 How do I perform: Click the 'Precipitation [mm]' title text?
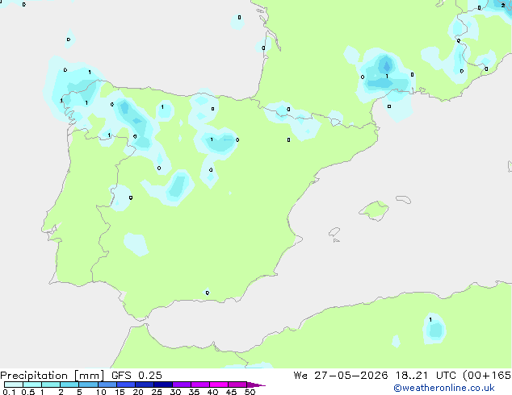[x=52, y=376]
